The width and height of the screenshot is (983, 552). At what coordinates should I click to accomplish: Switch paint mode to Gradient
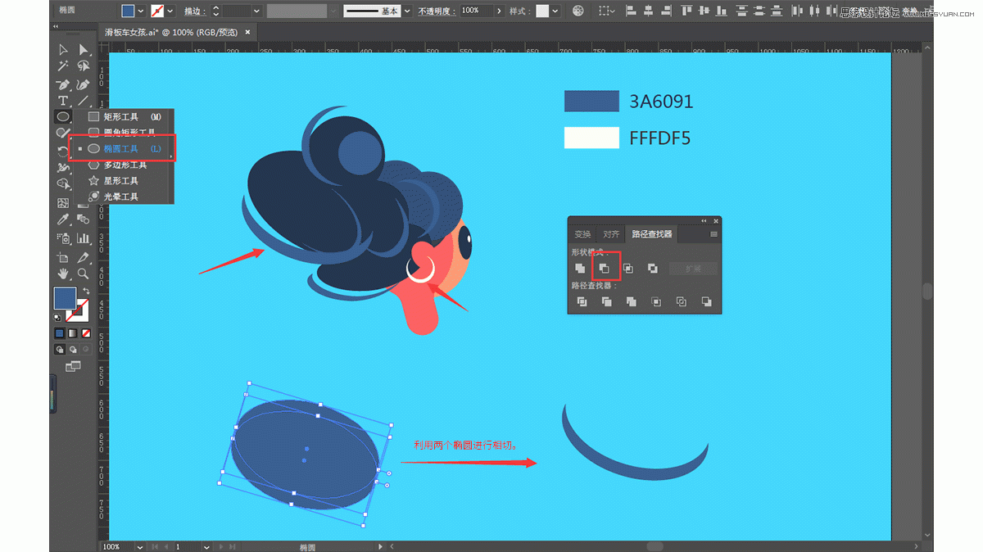pyautogui.click(x=73, y=334)
